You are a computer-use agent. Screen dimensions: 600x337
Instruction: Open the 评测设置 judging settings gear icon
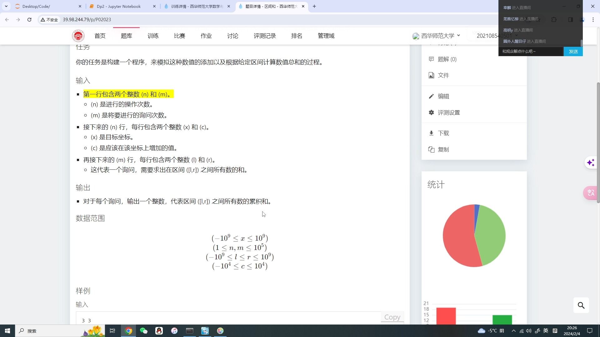(x=432, y=112)
